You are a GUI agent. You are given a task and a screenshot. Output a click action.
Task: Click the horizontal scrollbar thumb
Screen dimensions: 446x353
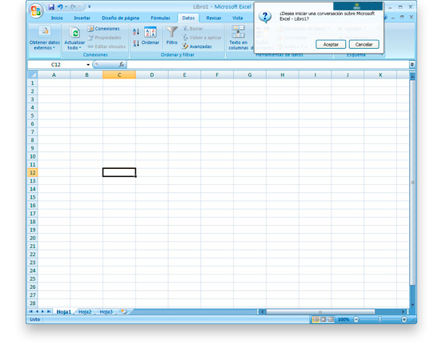pyautogui.click(x=320, y=311)
